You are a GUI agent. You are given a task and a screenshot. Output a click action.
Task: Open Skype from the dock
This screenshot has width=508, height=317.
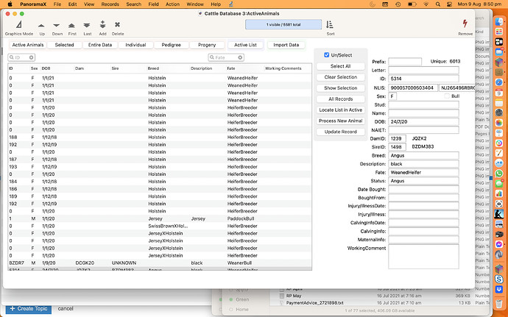[x=499, y=279]
